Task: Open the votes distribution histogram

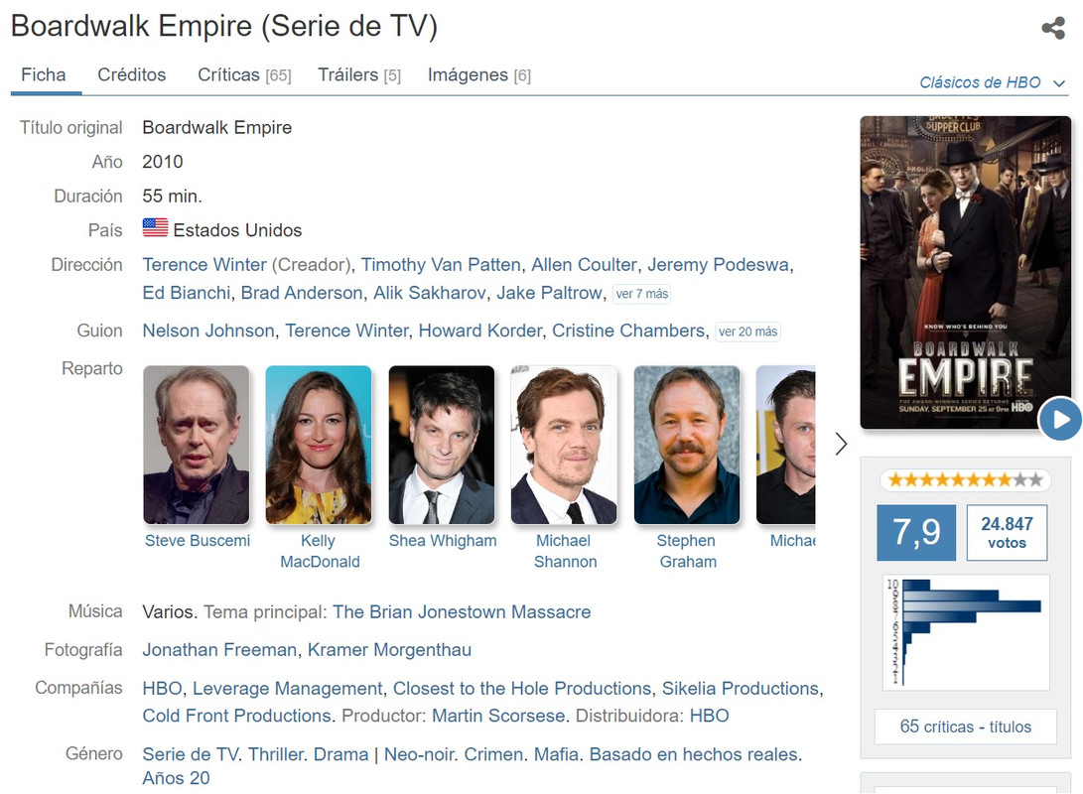Action: point(966,632)
